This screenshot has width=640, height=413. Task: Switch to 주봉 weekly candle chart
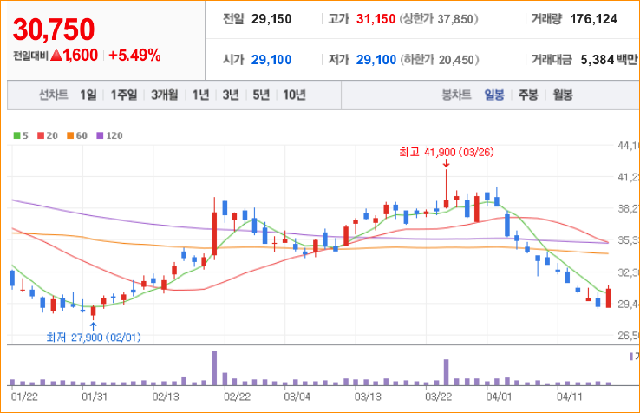pos(528,95)
